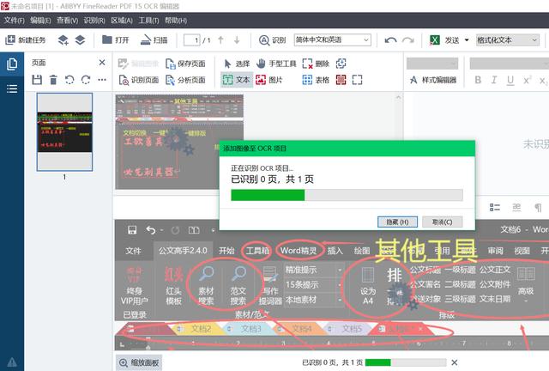Show the pages panel from sidebar icon
Viewport: 549px width, 371px height.
pyautogui.click(x=12, y=64)
